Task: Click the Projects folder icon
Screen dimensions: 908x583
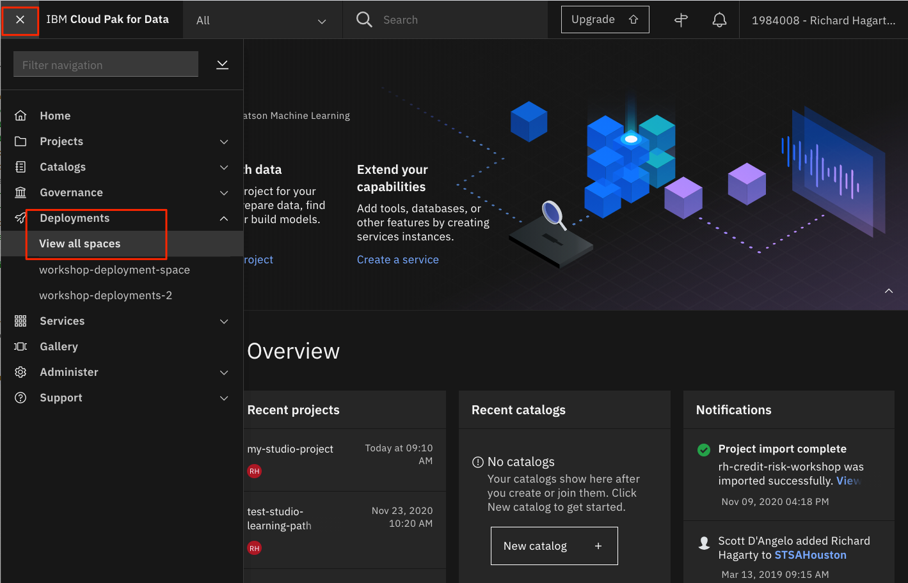Action: 20,141
